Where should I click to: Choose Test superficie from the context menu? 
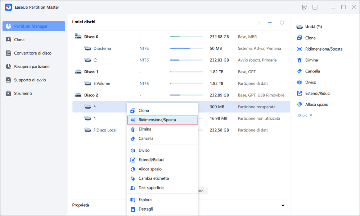click(162, 188)
